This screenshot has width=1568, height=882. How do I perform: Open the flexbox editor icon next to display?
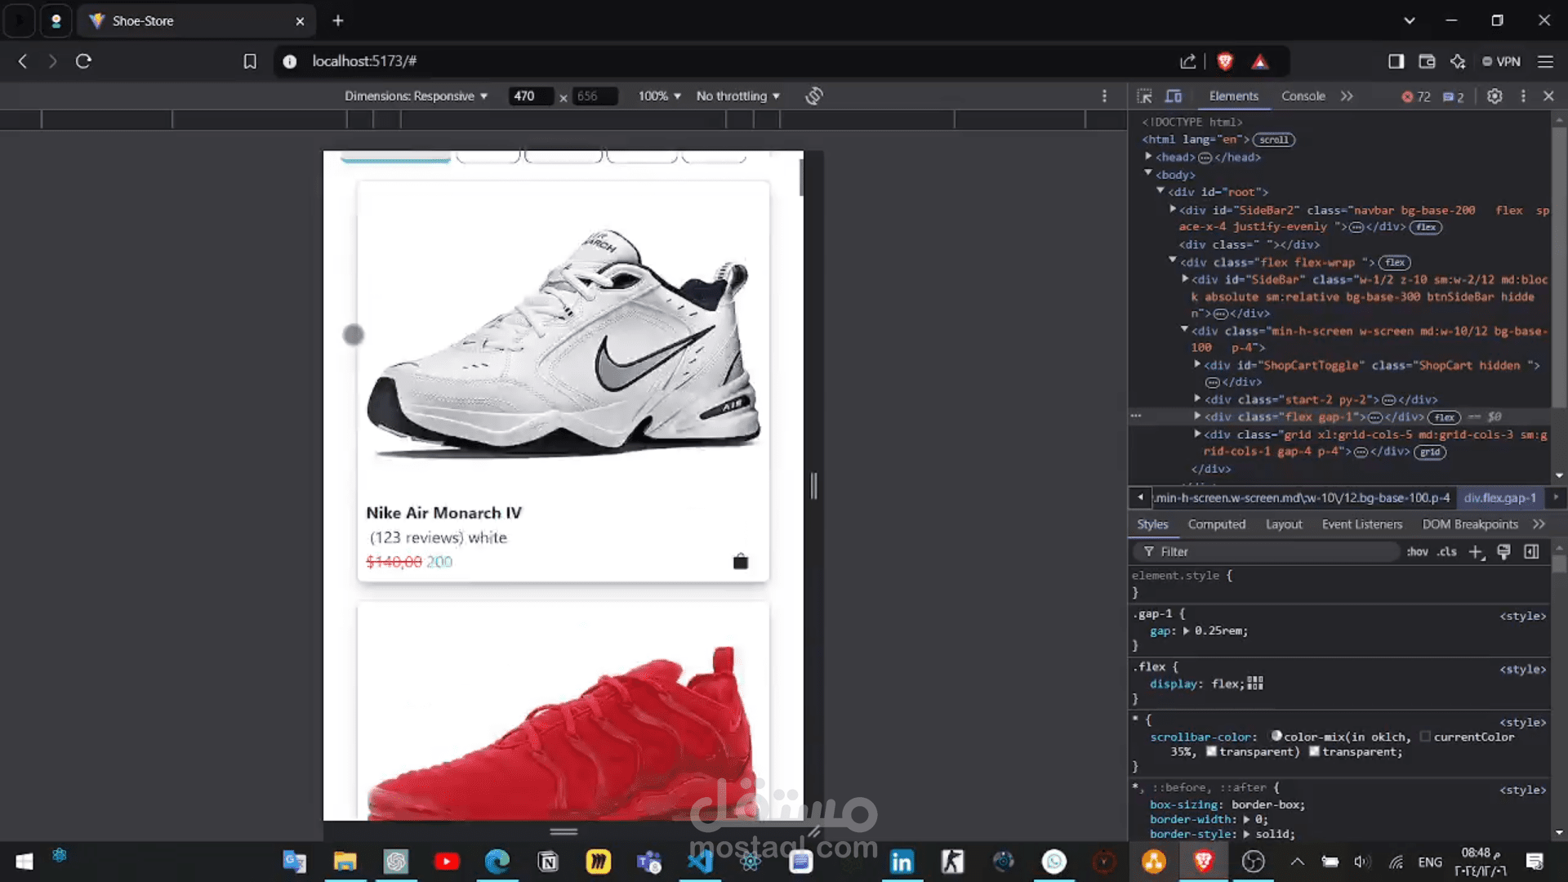coord(1255,684)
